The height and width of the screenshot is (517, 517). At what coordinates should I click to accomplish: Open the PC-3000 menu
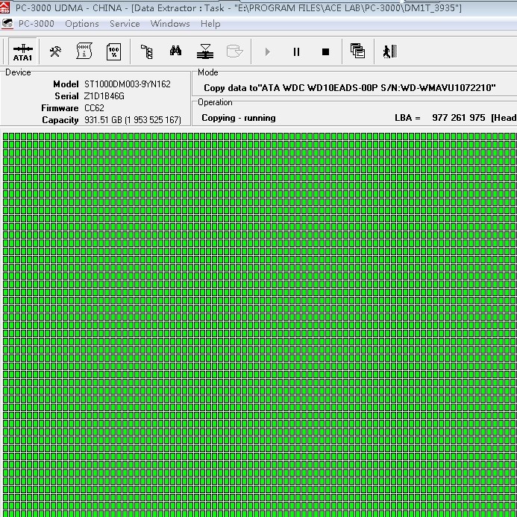(x=36, y=23)
